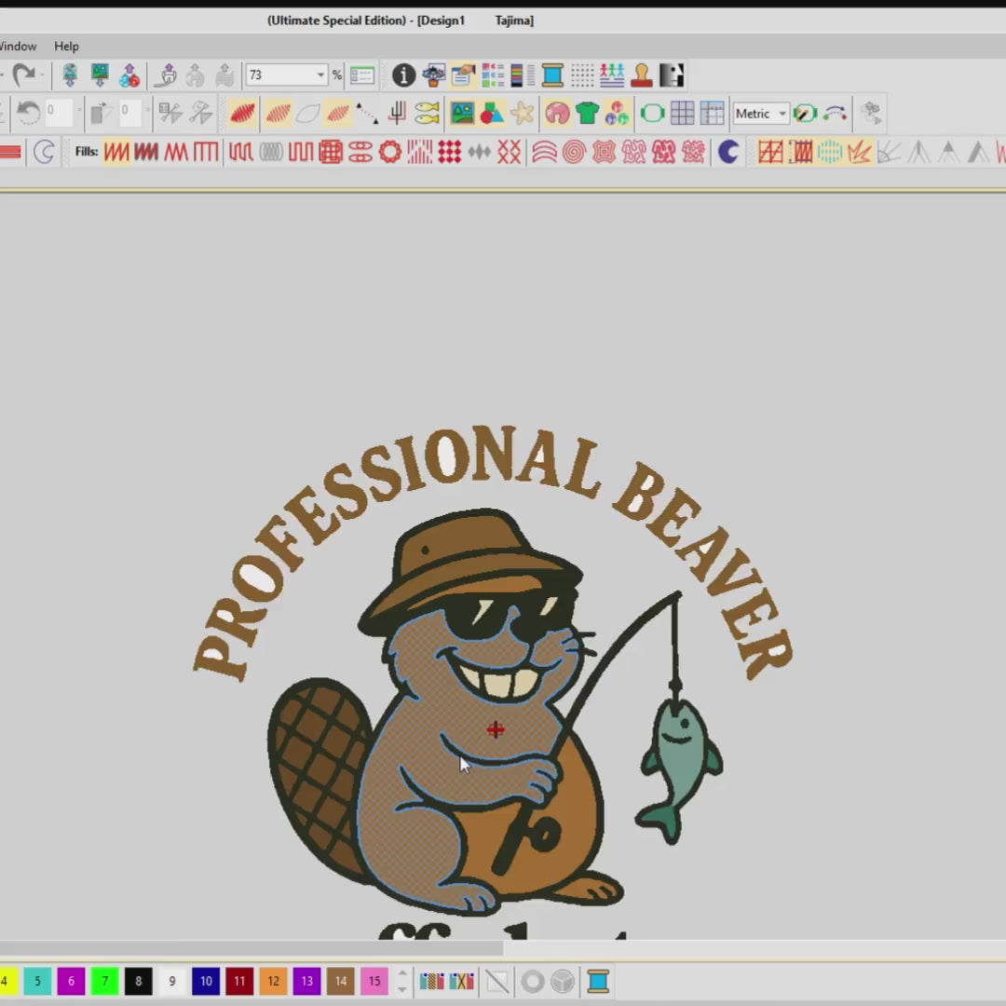1006x1006 pixels.
Task: Toggle the stitch dots view icon
Action: click(x=582, y=75)
